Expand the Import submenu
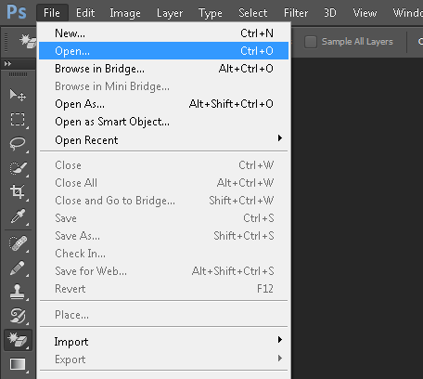Screen dimensions: 423x379 click(163, 342)
